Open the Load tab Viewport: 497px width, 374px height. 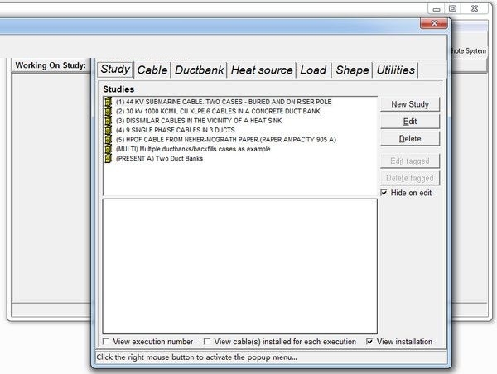[x=313, y=70]
